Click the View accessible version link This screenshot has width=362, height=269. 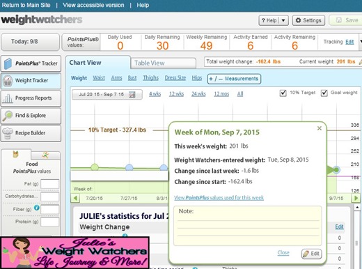coord(93,5)
